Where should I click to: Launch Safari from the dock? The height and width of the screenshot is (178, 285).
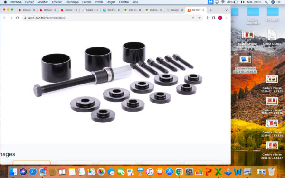[33, 171]
